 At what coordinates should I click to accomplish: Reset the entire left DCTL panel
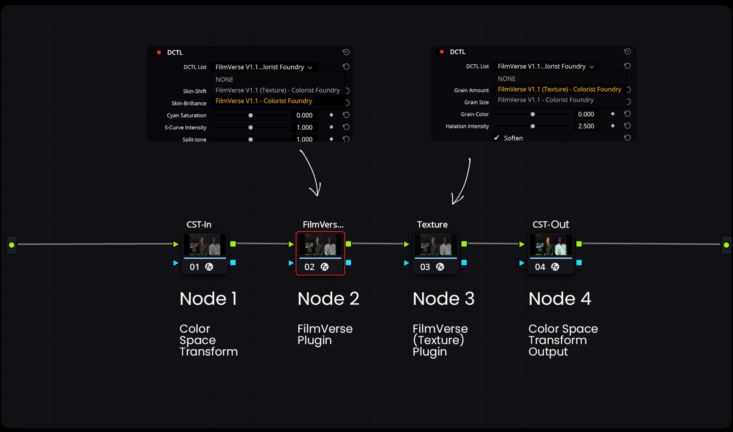click(x=346, y=52)
